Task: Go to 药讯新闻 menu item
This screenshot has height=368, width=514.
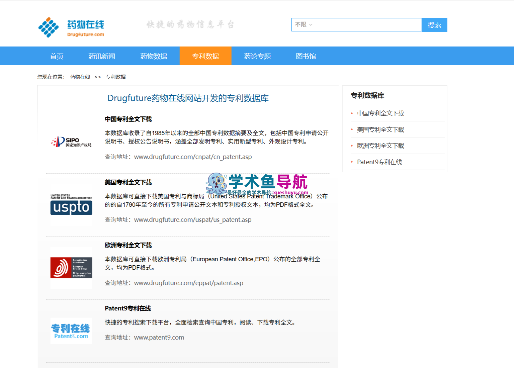Action: pyautogui.click(x=102, y=56)
